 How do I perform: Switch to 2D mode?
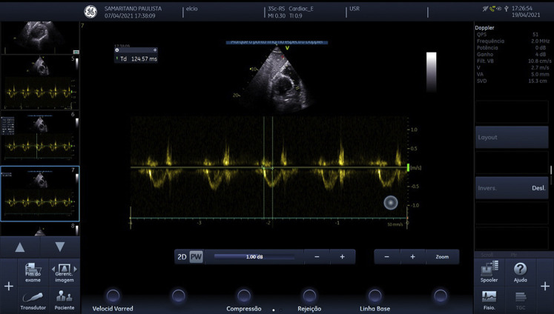pos(182,257)
